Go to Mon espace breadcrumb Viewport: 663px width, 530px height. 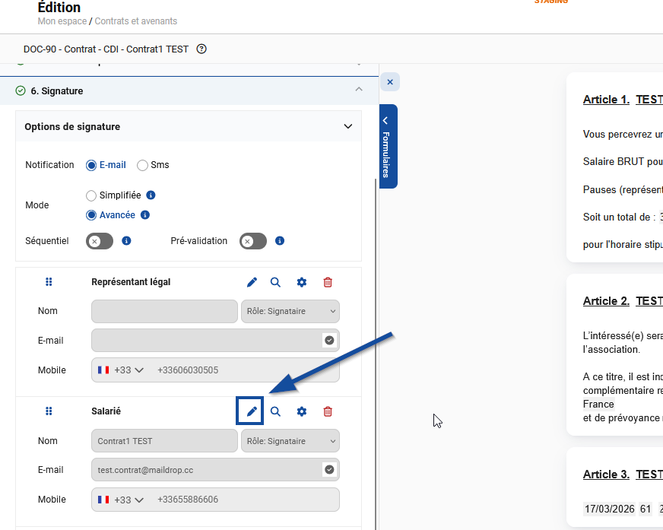click(x=62, y=21)
